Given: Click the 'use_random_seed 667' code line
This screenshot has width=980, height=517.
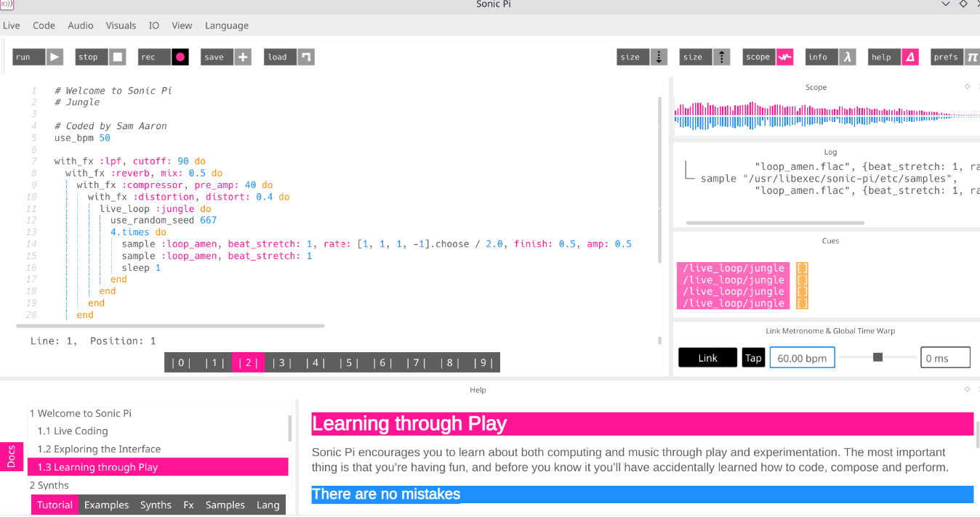Looking at the screenshot, I should [164, 220].
